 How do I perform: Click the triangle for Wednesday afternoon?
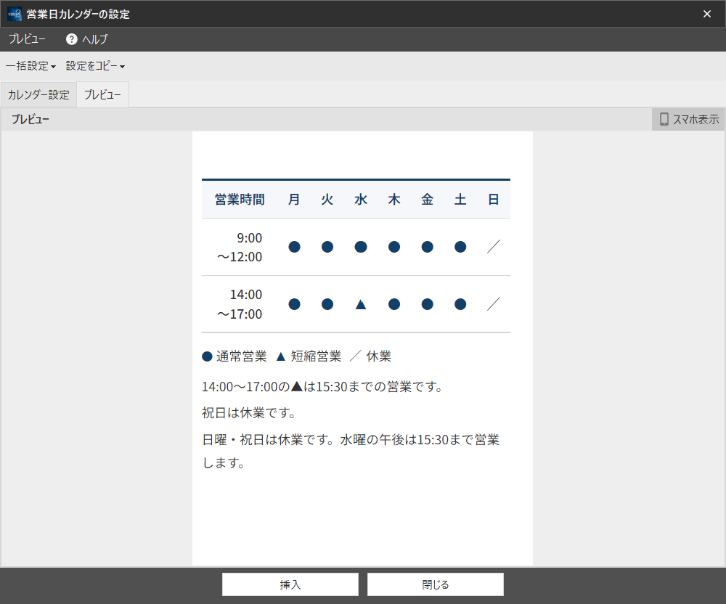coord(361,304)
